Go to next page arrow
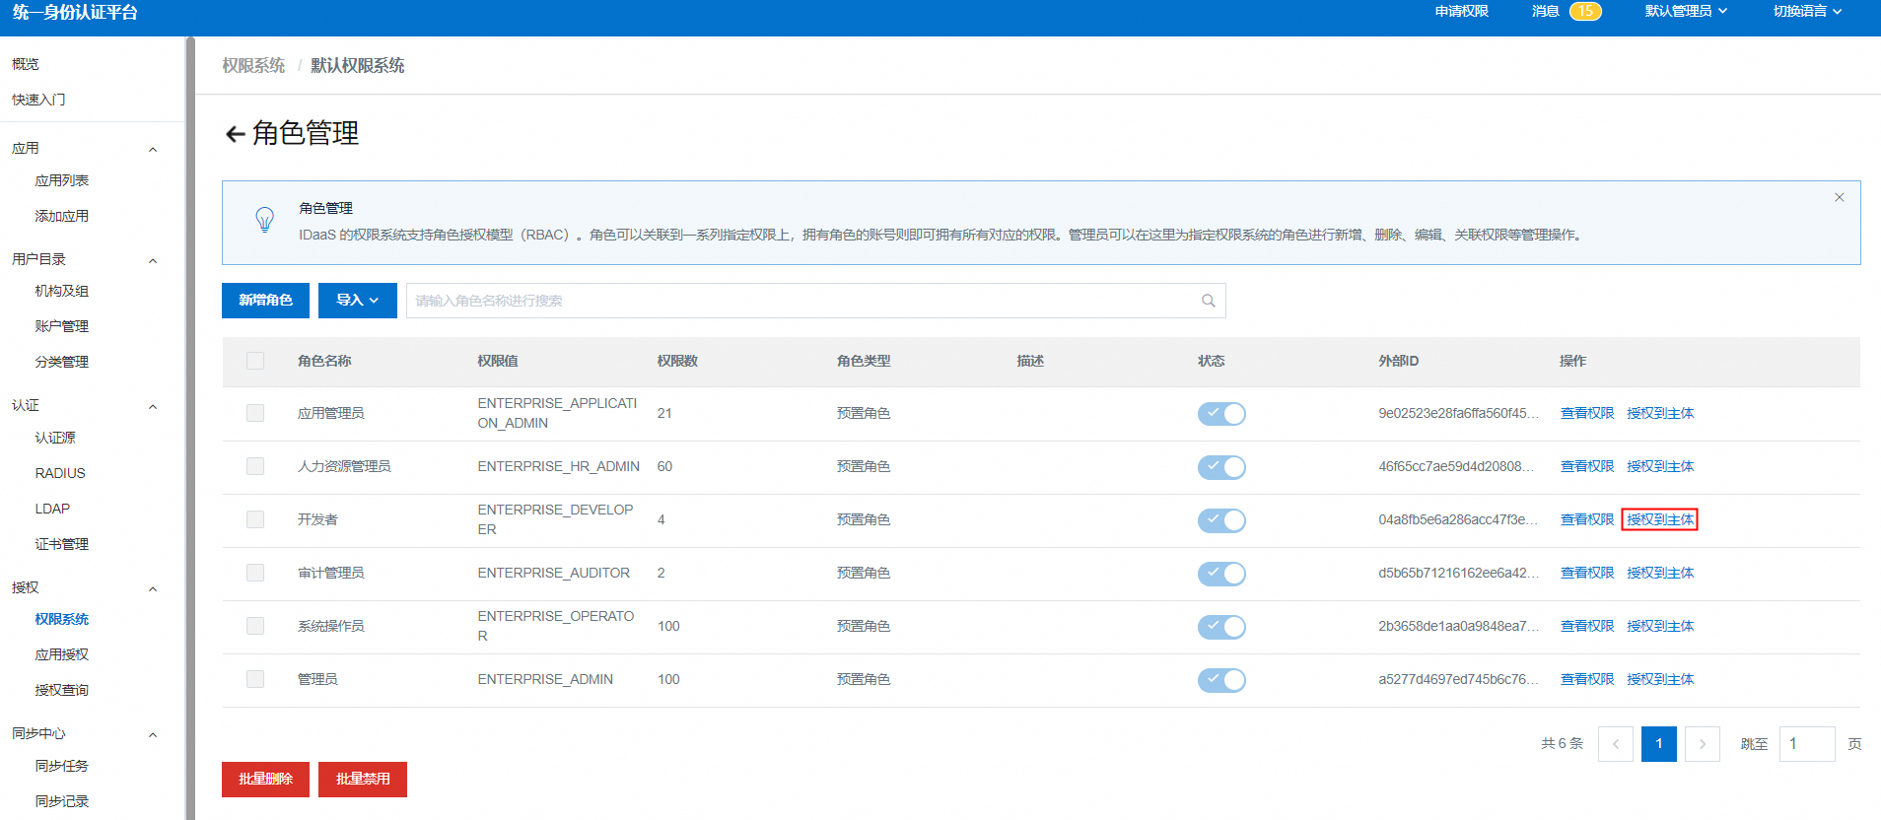The width and height of the screenshot is (1881, 820). tap(1702, 744)
